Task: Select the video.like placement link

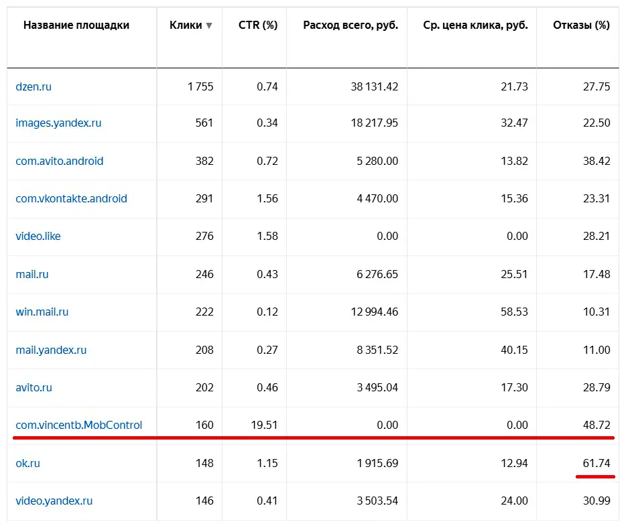Action: pos(38,236)
